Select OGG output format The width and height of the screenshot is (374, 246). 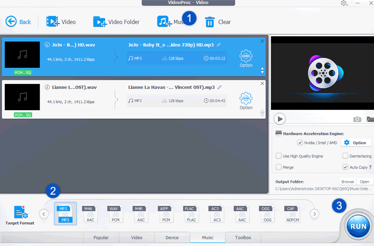coord(268,214)
